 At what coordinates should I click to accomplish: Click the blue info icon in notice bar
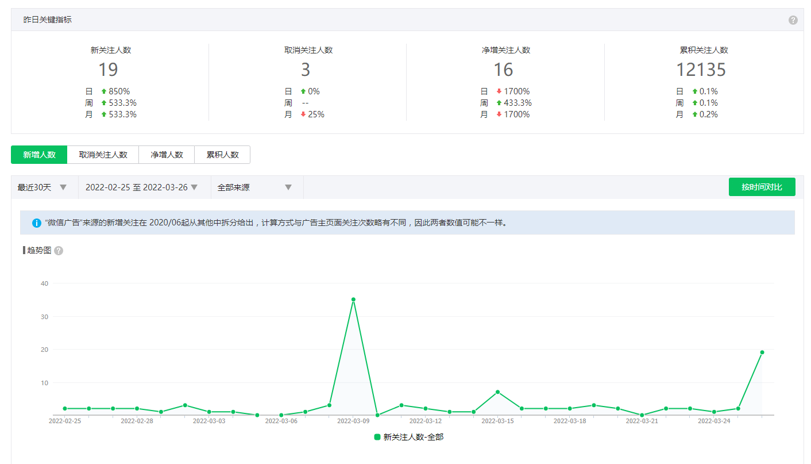(37, 223)
